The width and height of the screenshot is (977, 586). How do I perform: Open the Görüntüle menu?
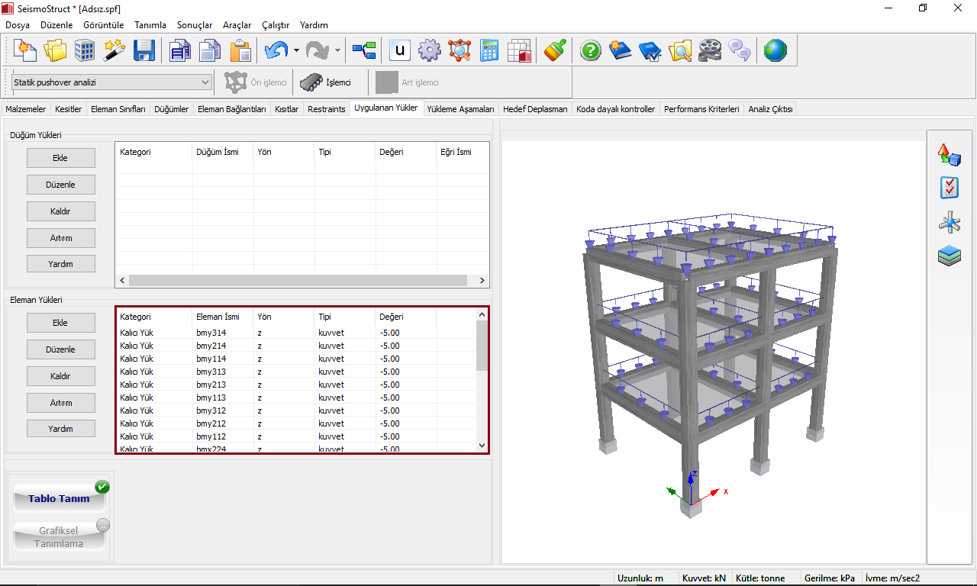coord(104,24)
